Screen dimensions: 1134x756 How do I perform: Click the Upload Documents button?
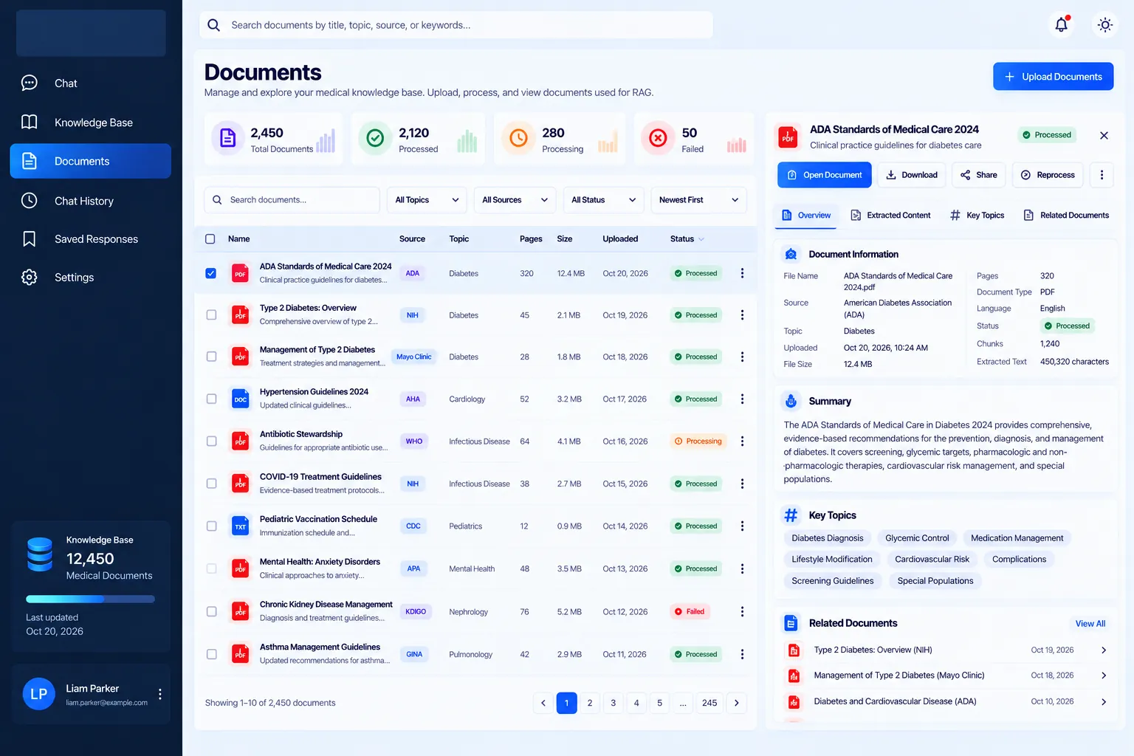coord(1053,77)
